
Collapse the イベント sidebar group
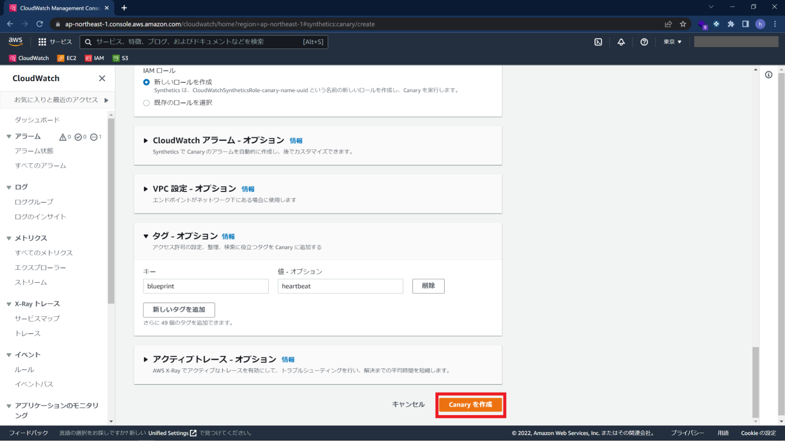[x=9, y=355]
